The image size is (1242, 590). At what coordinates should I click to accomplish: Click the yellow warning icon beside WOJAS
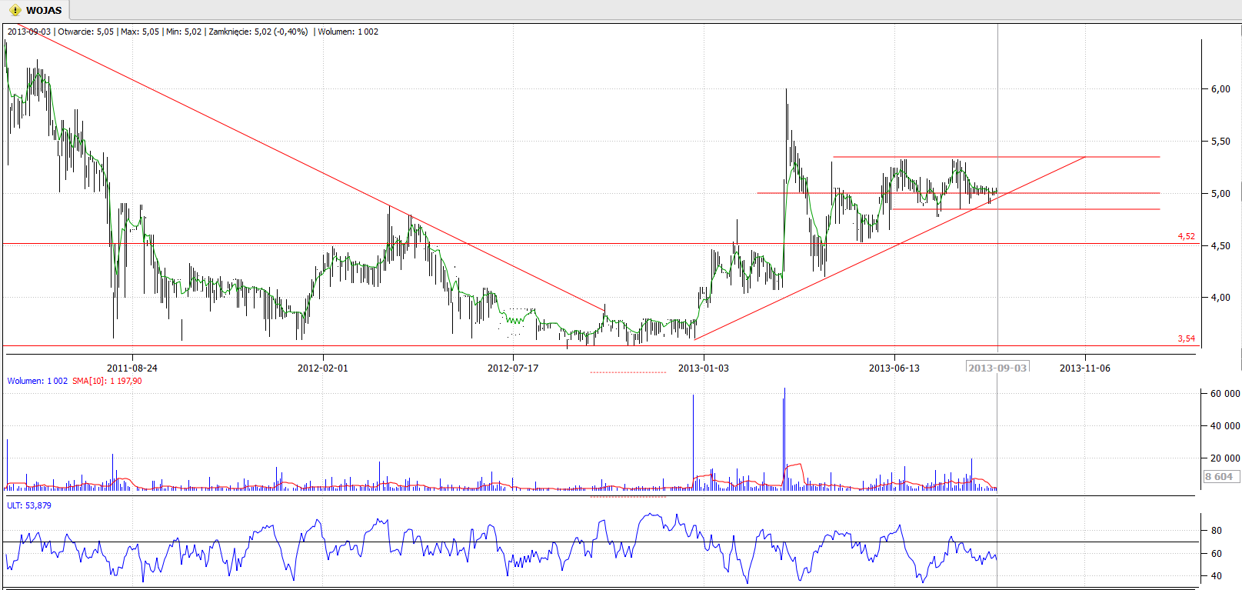tap(15, 10)
